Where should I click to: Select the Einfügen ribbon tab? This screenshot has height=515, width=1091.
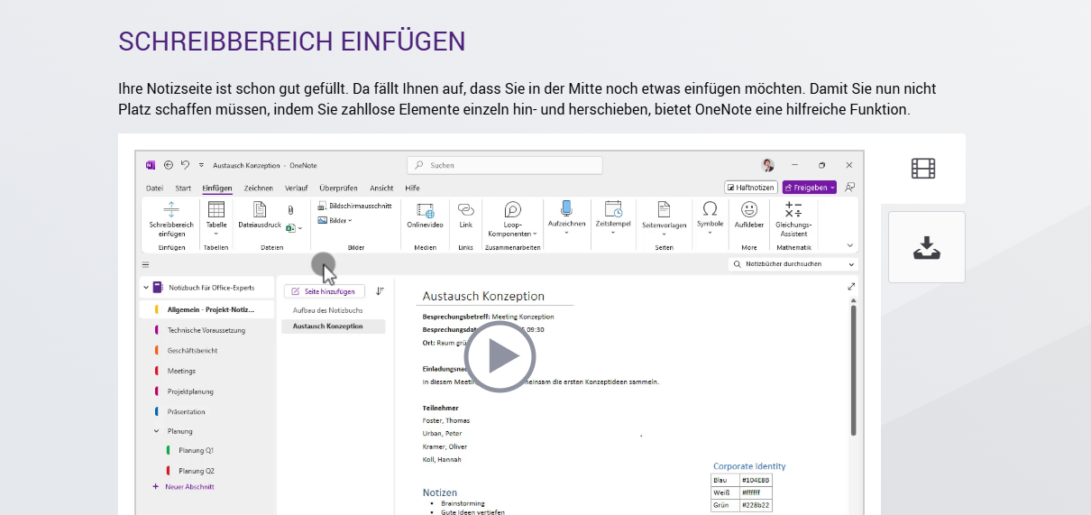217,188
